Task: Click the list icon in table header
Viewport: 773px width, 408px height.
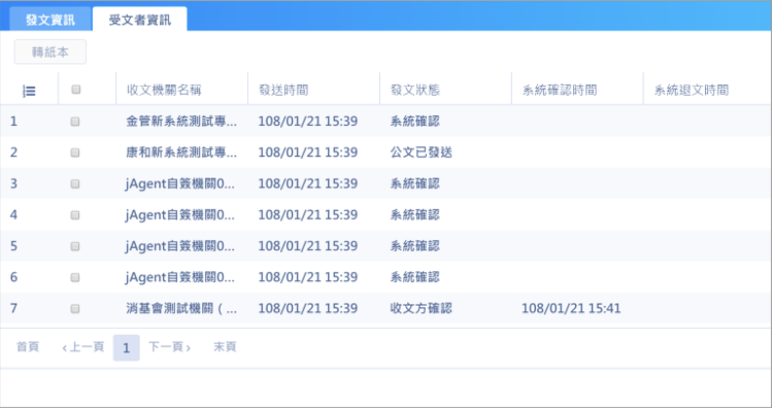Action: coord(29,91)
